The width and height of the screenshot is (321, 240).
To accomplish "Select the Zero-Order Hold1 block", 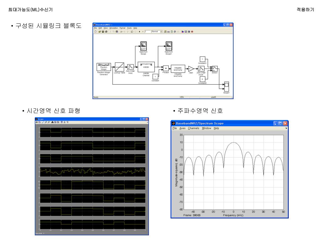I will click(201, 69).
